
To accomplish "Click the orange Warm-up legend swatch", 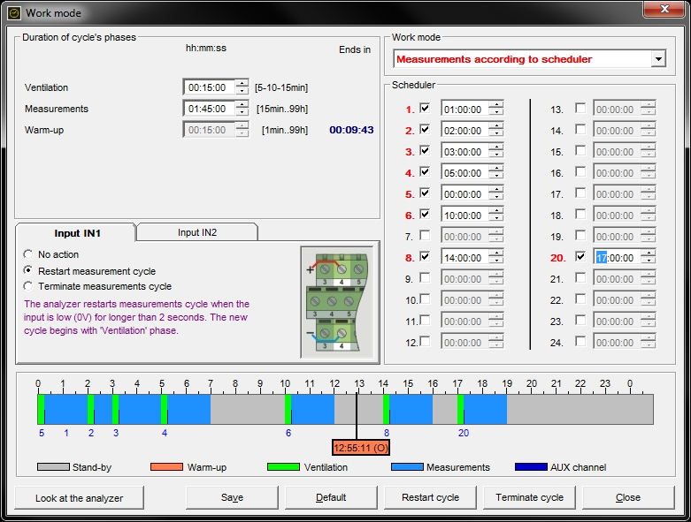I will click(x=167, y=467).
